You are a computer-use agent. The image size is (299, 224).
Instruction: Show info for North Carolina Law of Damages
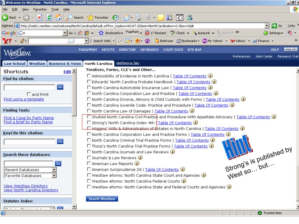(x=192, y=111)
